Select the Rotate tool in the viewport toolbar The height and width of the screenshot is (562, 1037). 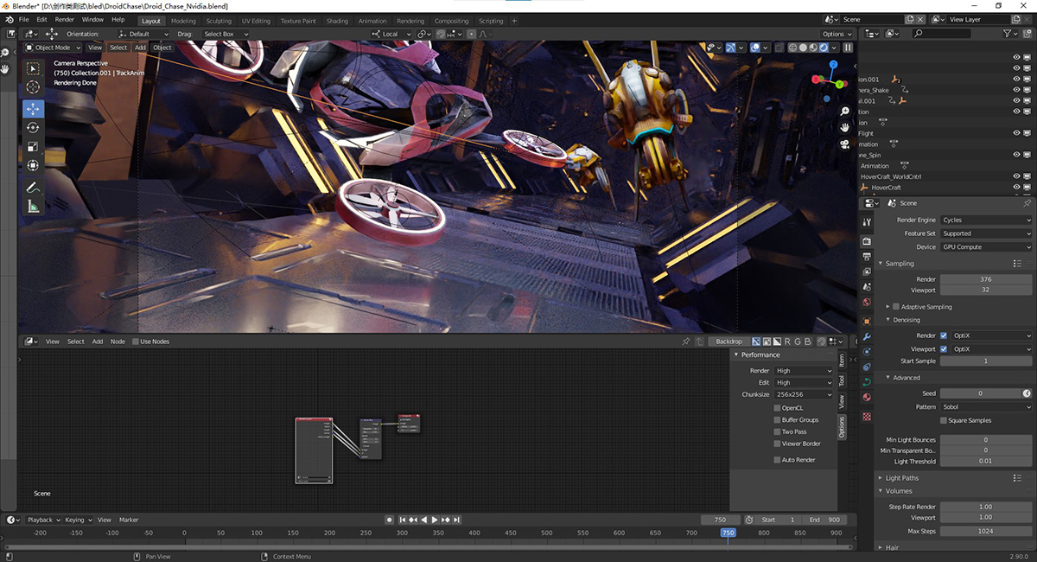33,128
